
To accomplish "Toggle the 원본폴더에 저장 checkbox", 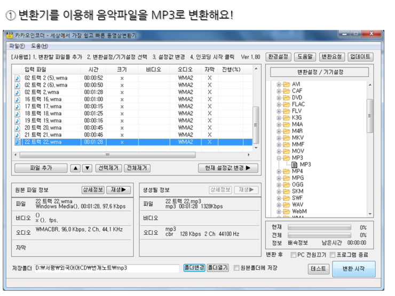I will pos(236,268).
